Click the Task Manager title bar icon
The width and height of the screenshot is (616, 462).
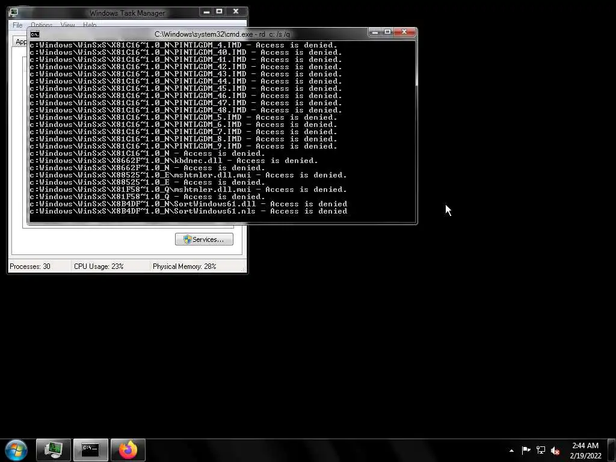click(14, 12)
